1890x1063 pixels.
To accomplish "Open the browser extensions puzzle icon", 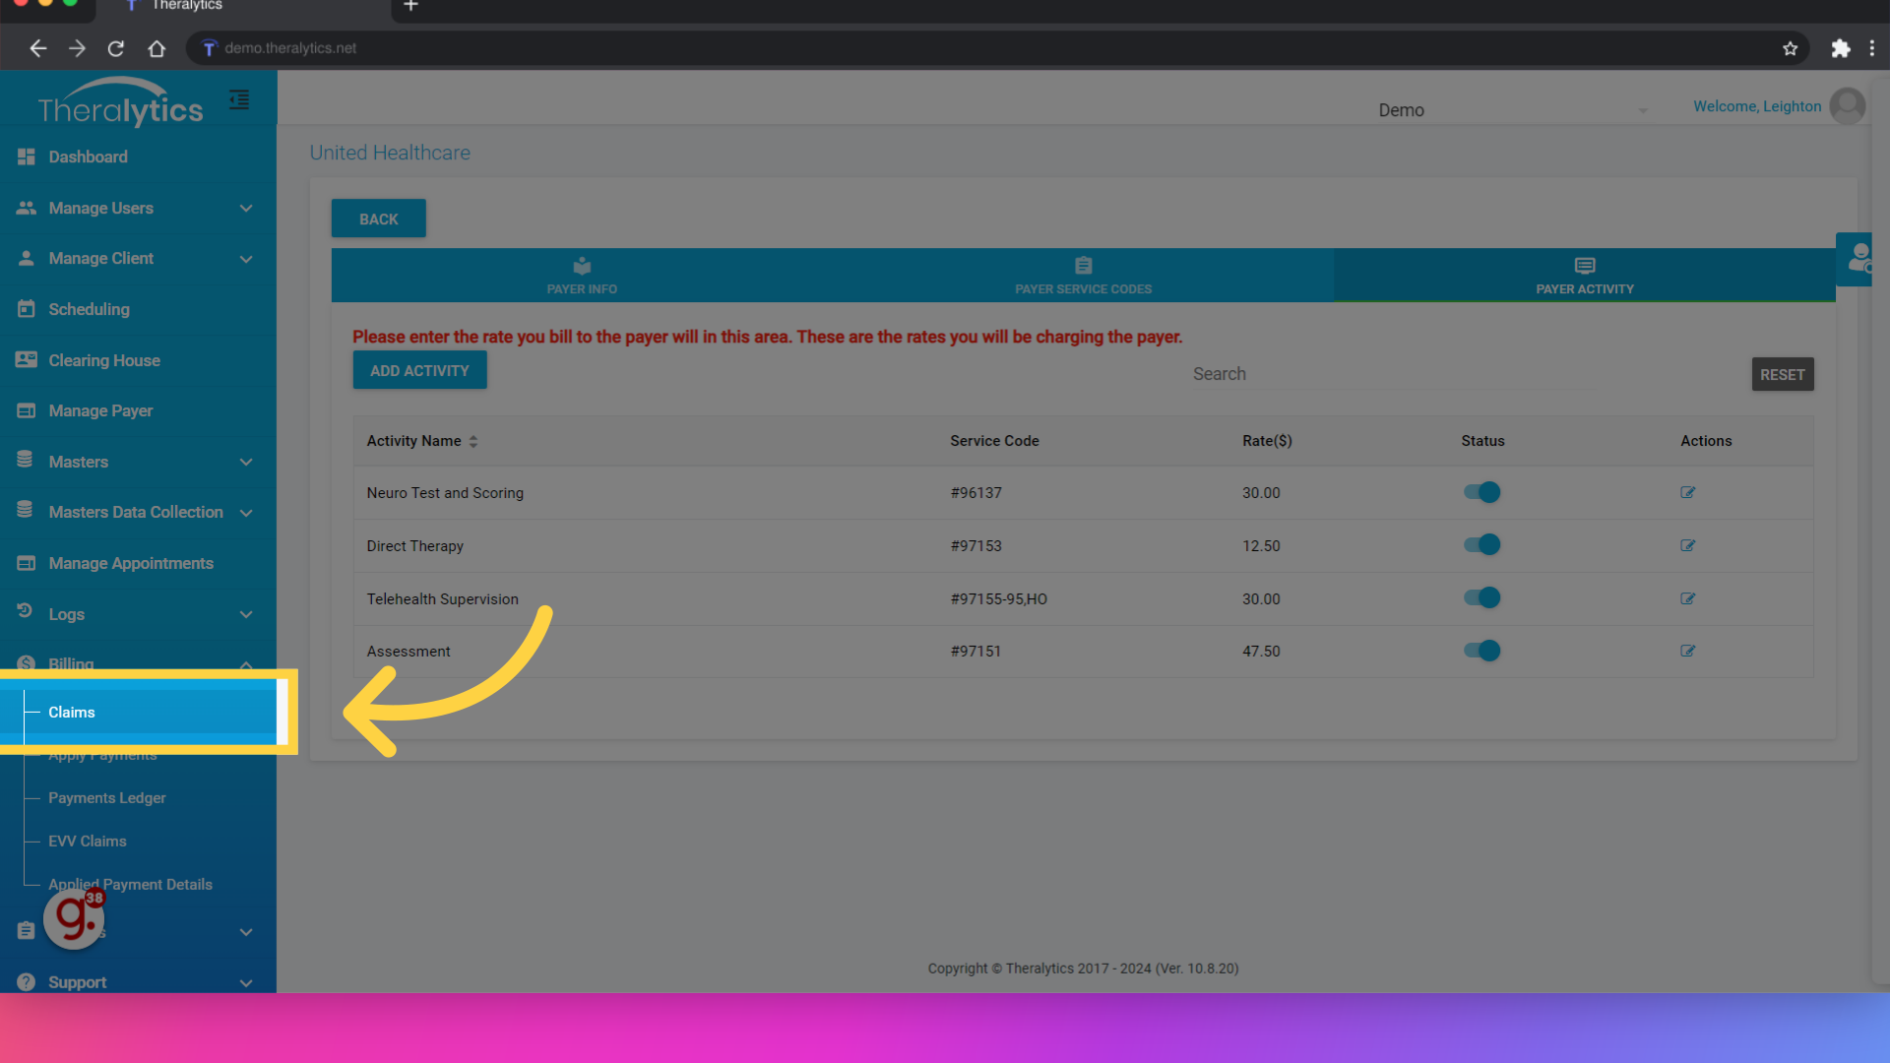I will (1840, 48).
